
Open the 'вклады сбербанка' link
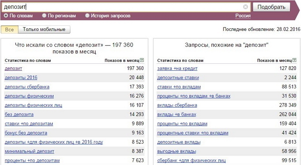pyautogui.click(x=177, y=105)
